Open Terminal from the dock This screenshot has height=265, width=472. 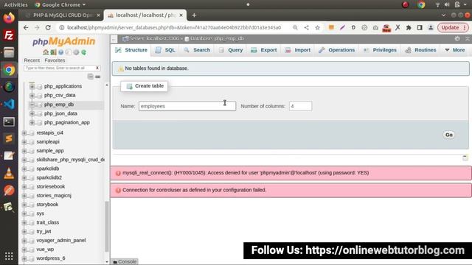tap(9, 121)
